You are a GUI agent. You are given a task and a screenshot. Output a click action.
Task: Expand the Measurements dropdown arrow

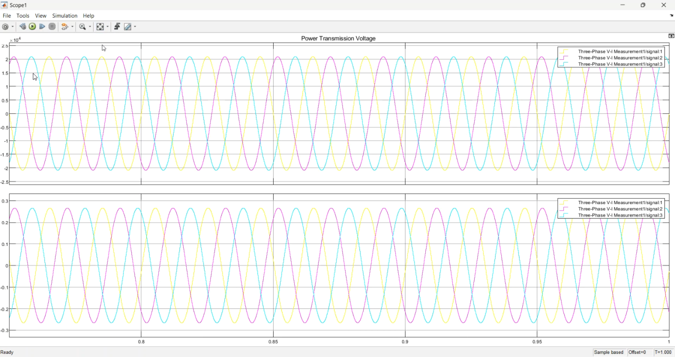point(135,27)
